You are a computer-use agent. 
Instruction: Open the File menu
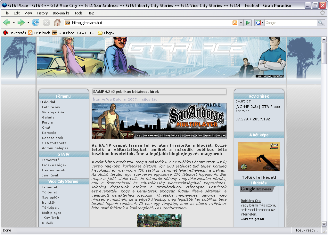click(x=6, y=13)
